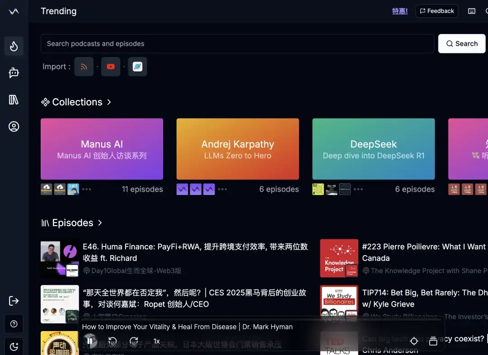The height and width of the screenshot is (355, 488).
Task: Expand Collections via its chevron arrow
Action: (109, 102)
